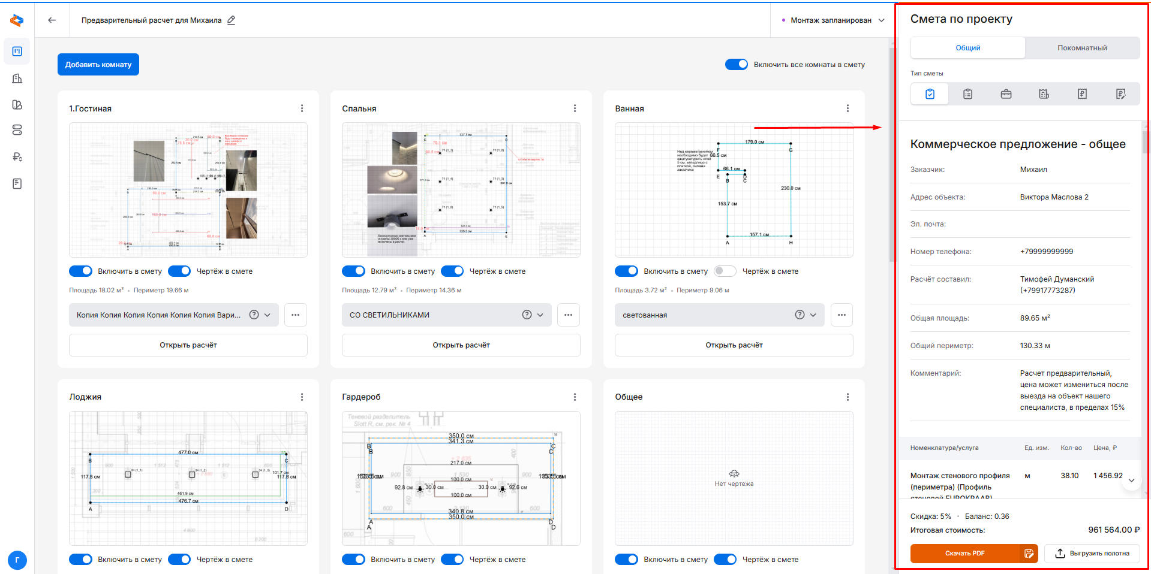Open three-dot menu for Спальня room card
The width and height of the screenshot is (1151, 574).
click(575, 108)
